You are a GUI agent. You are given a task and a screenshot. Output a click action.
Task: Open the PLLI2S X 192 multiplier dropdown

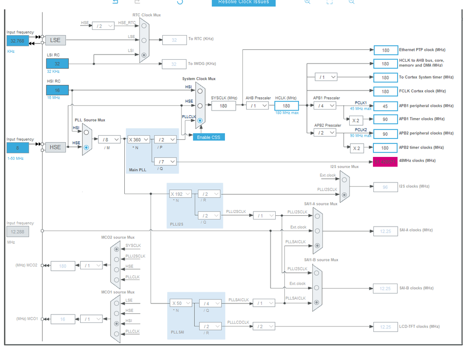pyautogui.click(x=180, y=194)
